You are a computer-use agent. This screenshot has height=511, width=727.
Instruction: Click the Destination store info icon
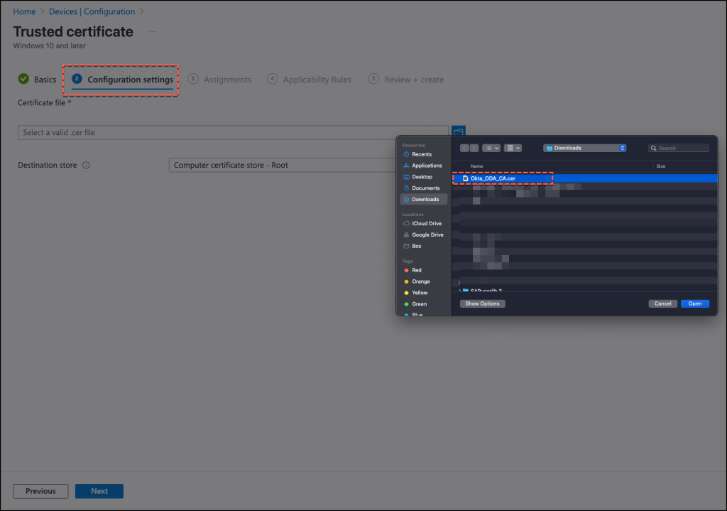pos(86,166)
